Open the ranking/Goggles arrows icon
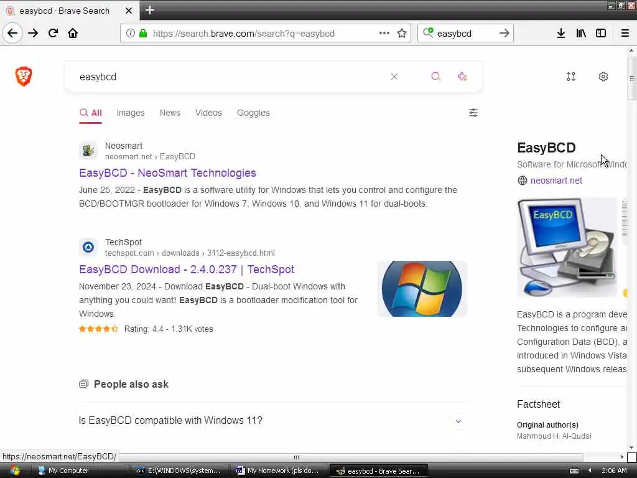 pyautogui.click(x=571, y=77)
